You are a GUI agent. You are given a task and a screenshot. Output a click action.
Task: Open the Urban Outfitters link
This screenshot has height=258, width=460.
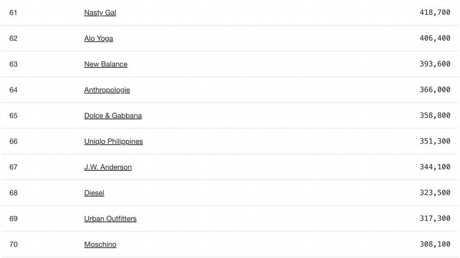110,219
